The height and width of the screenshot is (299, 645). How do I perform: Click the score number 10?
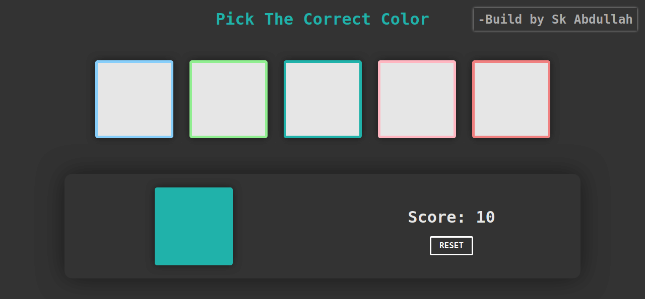pyautogui.click(x=485, y=217)
